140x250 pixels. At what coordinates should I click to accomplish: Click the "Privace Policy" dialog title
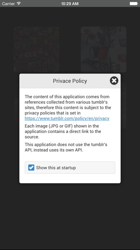(x=70, y=81)
